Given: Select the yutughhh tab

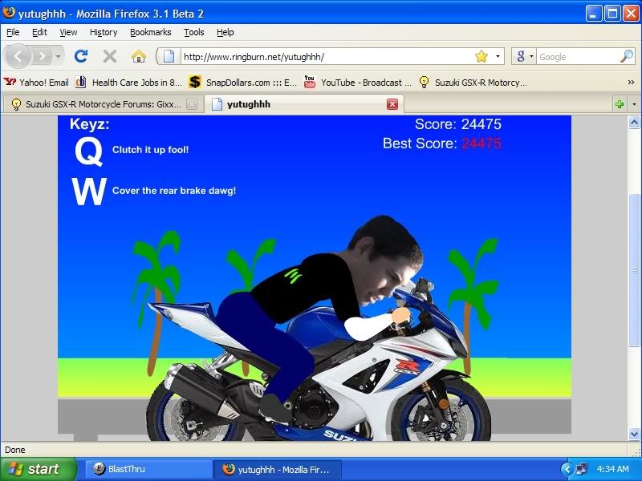Looking at the screenshot, I should tap(304, 104).
